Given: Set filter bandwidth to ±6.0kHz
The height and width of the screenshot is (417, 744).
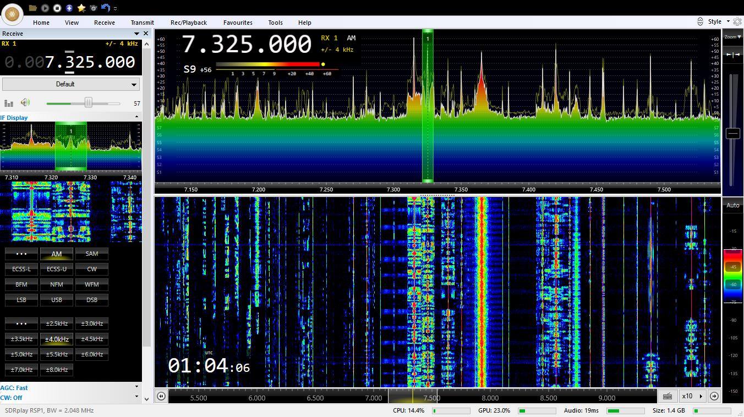Looking at the screenshot, I should [x=92, y=354].
